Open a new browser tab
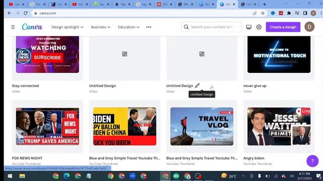The width and height of the screenshot is (323, 181). coord(264,4)
